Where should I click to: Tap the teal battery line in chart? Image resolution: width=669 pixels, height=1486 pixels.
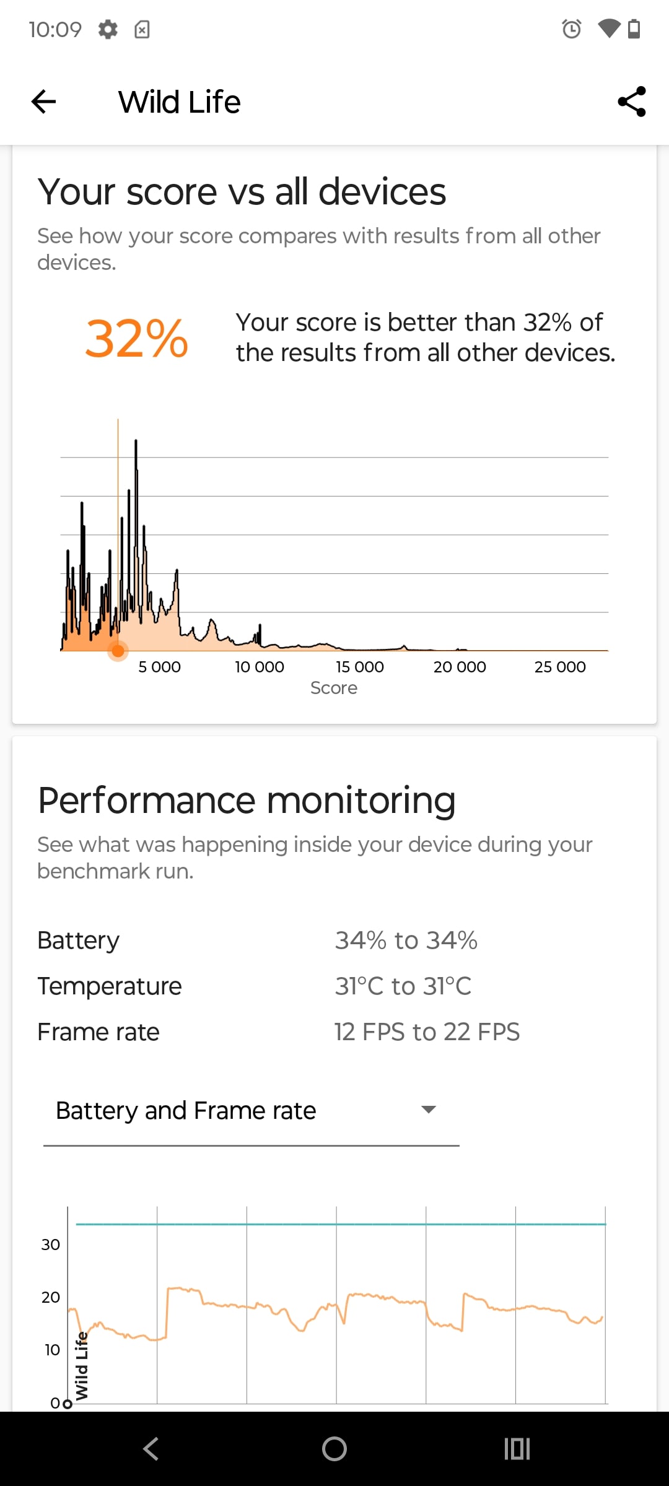[x=341, y=1224]
